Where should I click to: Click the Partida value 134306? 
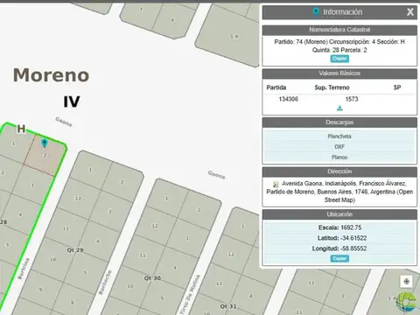[289, 99]
